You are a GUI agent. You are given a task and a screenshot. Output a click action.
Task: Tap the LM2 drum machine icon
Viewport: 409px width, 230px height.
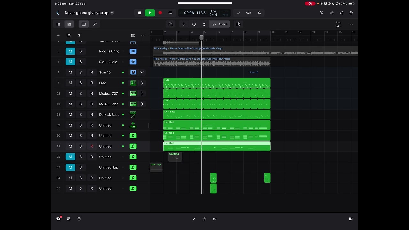pos(133,83)
